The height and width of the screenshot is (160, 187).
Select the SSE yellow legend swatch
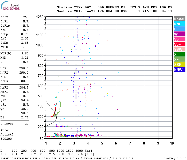click(180, 65)
